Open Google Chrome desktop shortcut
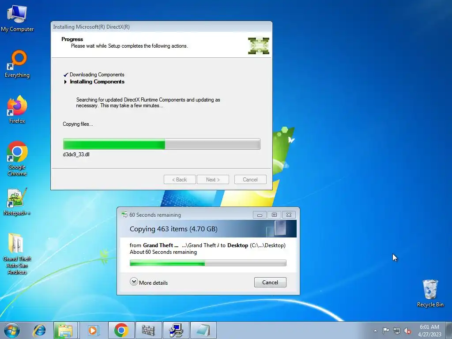452x339 pixels. 17,158
